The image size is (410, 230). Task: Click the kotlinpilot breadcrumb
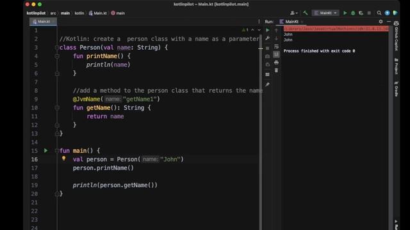(36, 13)
